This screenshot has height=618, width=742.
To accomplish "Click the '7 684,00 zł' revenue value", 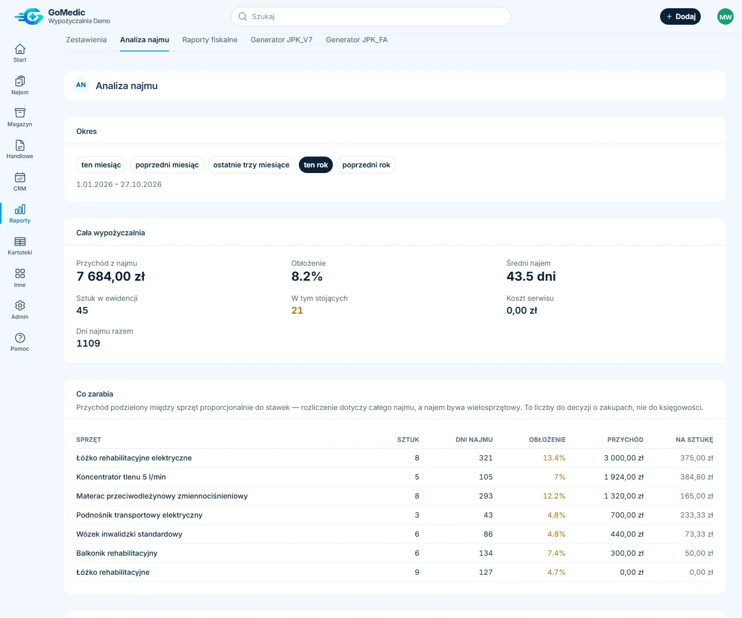I will (111, 277).
